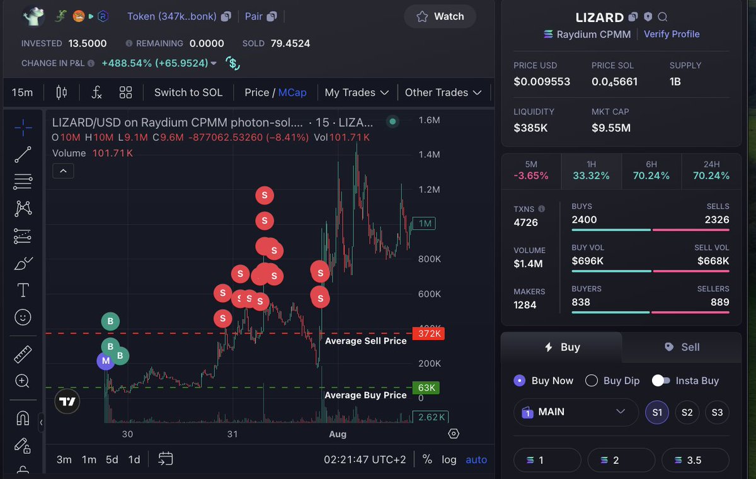Screen dimensions: 756x479
Task: Click the dollar P&L currency switch icon
Action: point(233,63)
